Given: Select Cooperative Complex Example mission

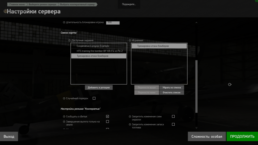Looking at the screenshot, I should 99,46.
